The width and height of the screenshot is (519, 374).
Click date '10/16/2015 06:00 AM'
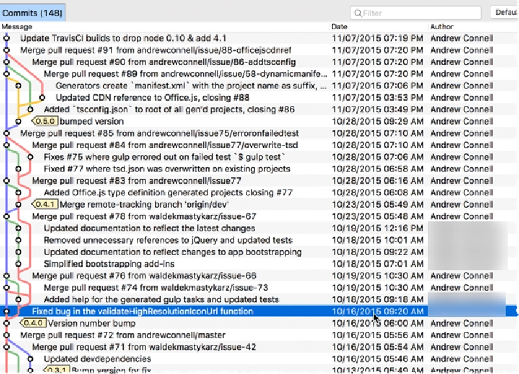378,323
